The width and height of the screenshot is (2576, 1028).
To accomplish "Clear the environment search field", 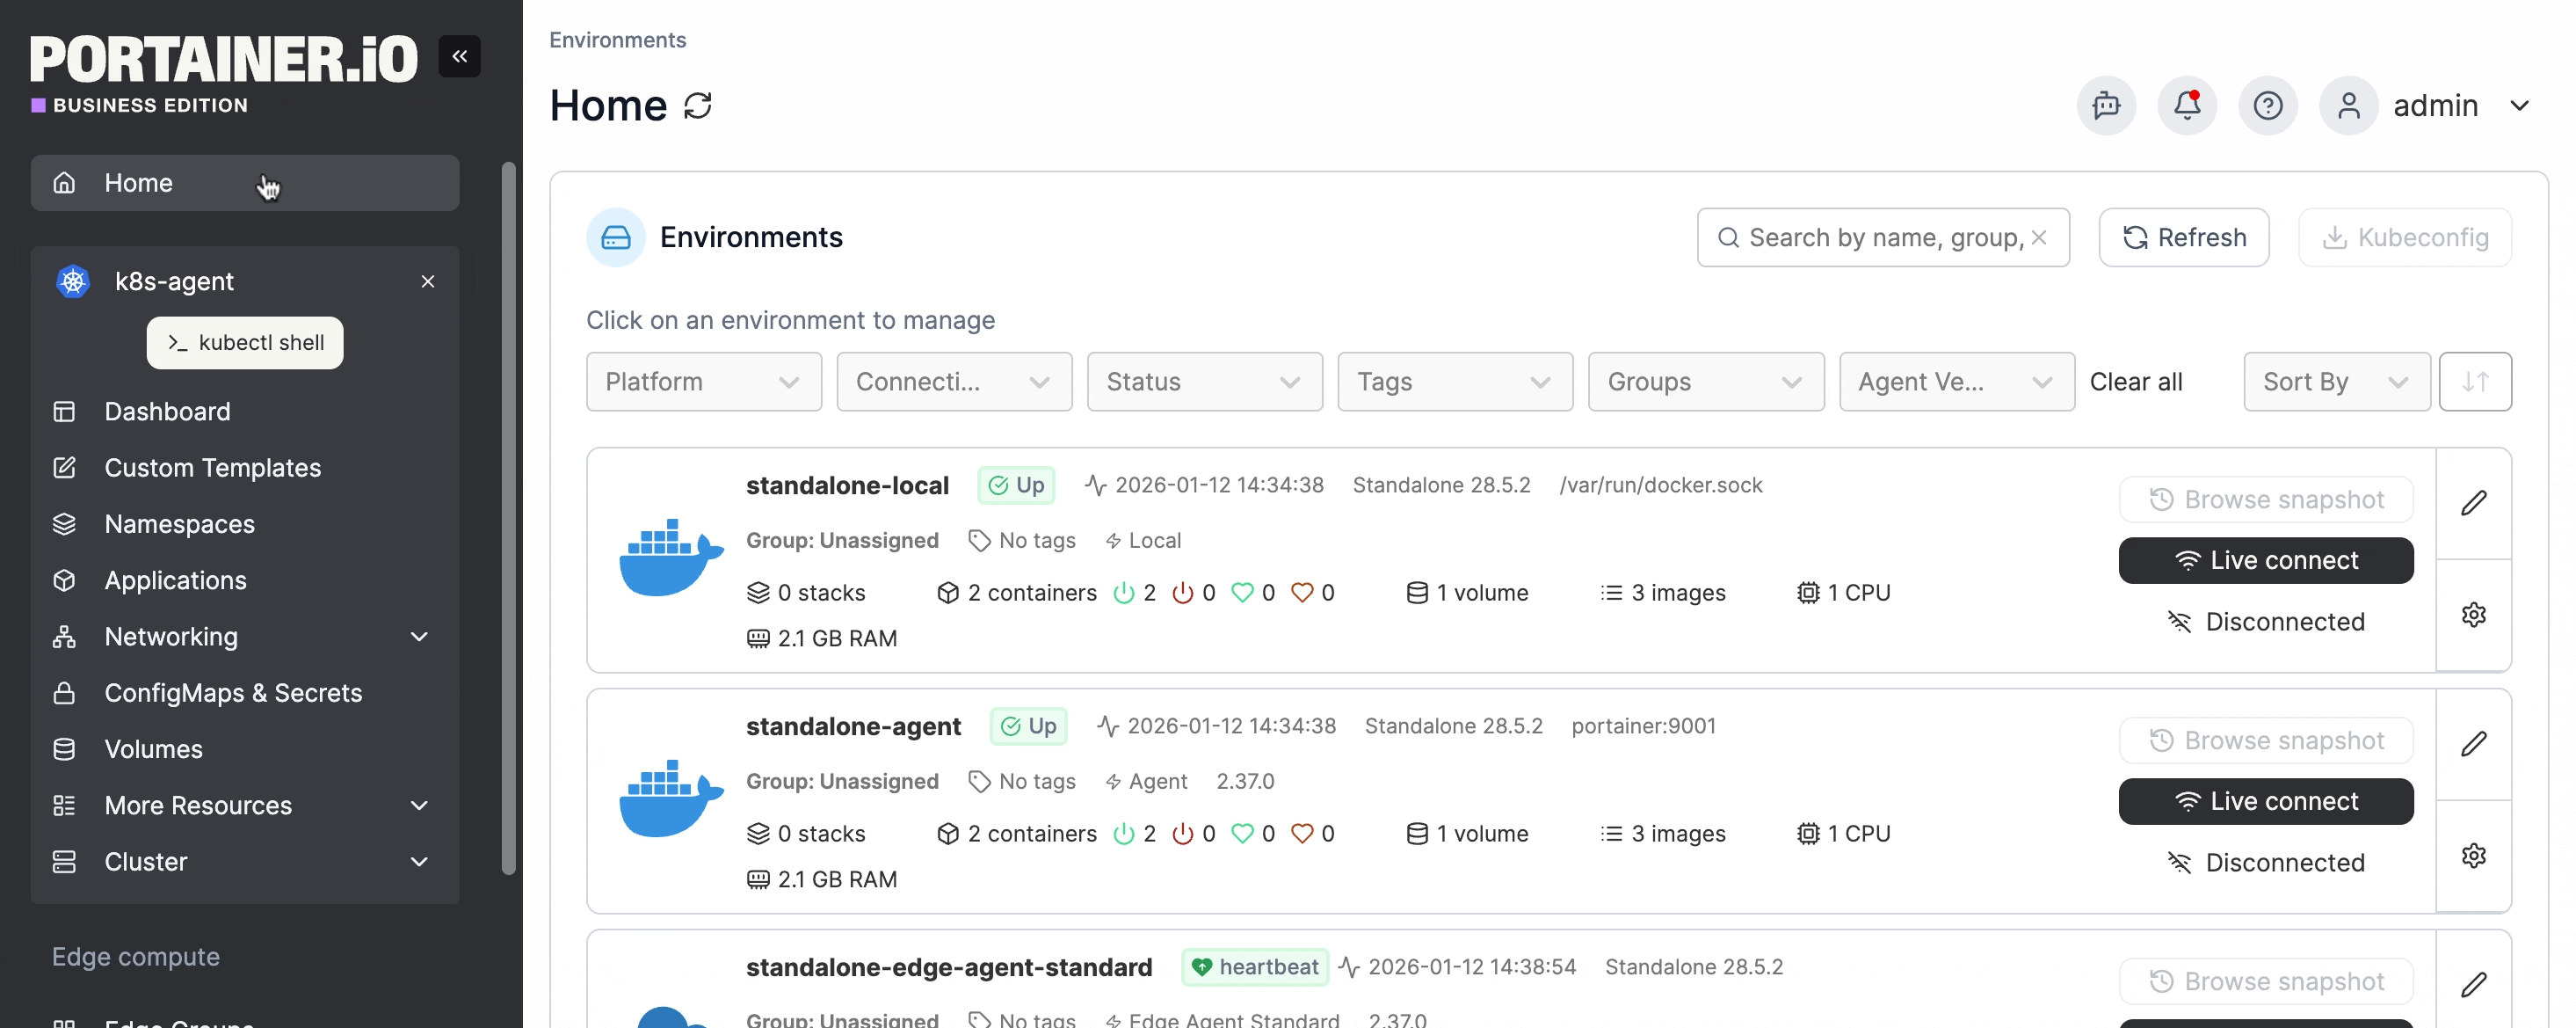I will 2039,237.
